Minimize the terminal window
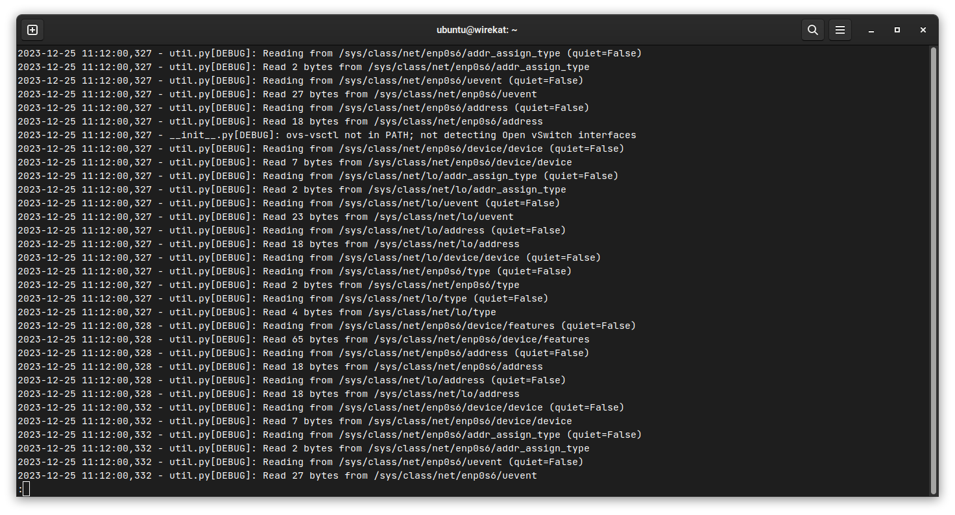The height and width of the screenshot is (515, 955). coord(871,30)
